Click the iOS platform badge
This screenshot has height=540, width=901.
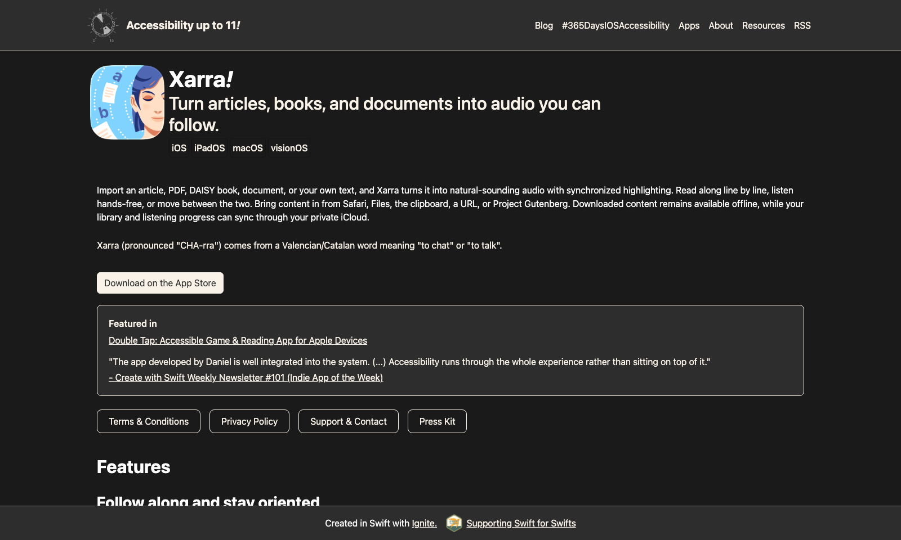(179, 148)
